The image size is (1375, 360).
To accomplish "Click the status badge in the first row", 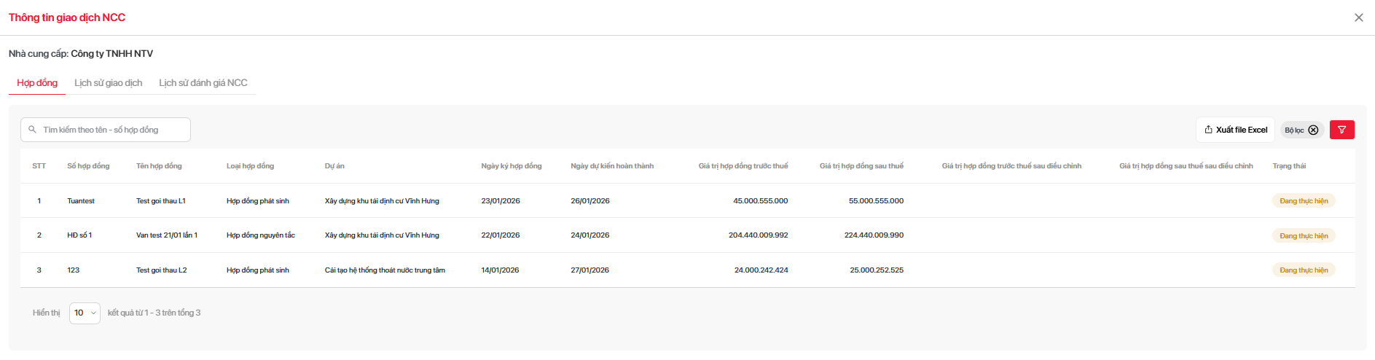I will [1303, 201].
